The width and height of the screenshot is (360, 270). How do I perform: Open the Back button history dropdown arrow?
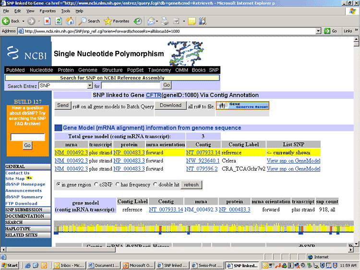(x=23, y=21)
